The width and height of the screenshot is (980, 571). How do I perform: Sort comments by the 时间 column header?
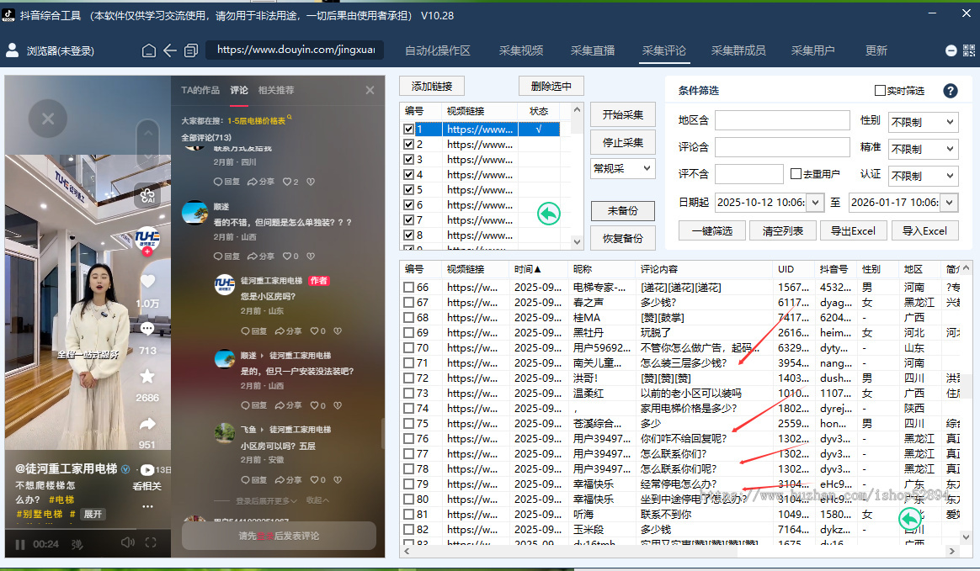click(528, 269)
